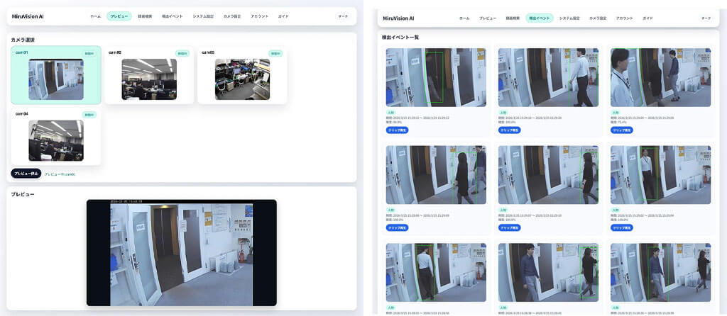The width and height of the screenshot is (727, 316).
Task: Select 検出イベント tab in right window
Action: 540,18
